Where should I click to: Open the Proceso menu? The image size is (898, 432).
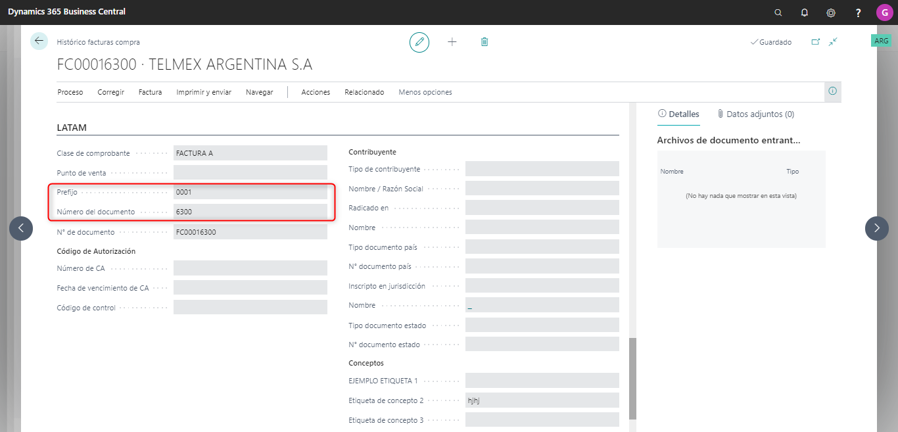click(x=70, y=92)
